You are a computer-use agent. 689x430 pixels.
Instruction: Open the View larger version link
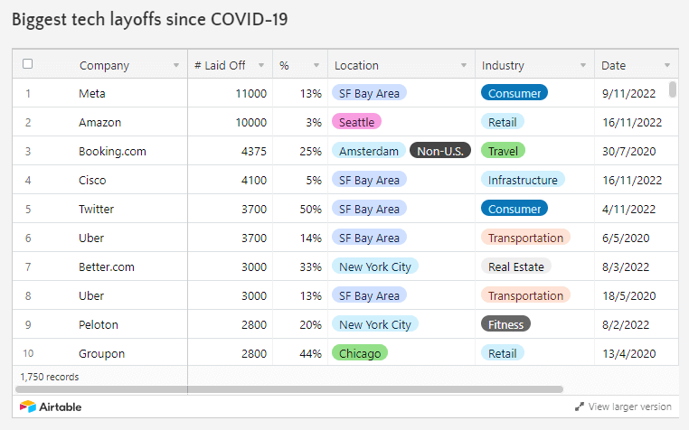pyautogui.click(x=629, y=407)
